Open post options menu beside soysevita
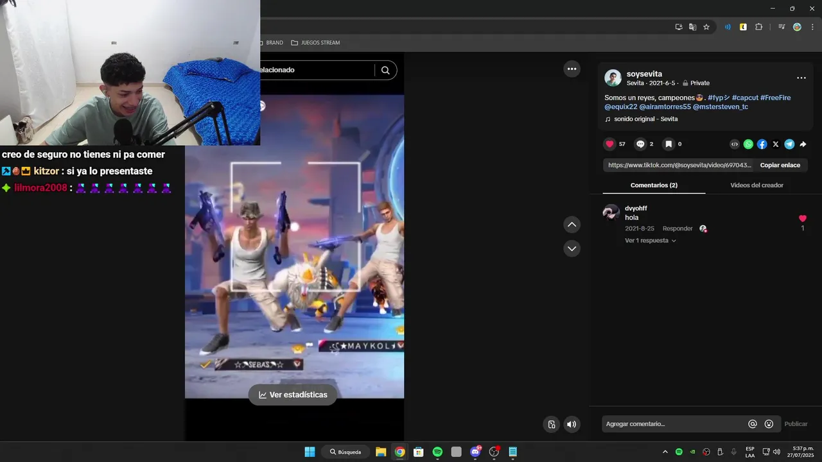This screenshot has width=822, height=462. click(x=801, y=78)
